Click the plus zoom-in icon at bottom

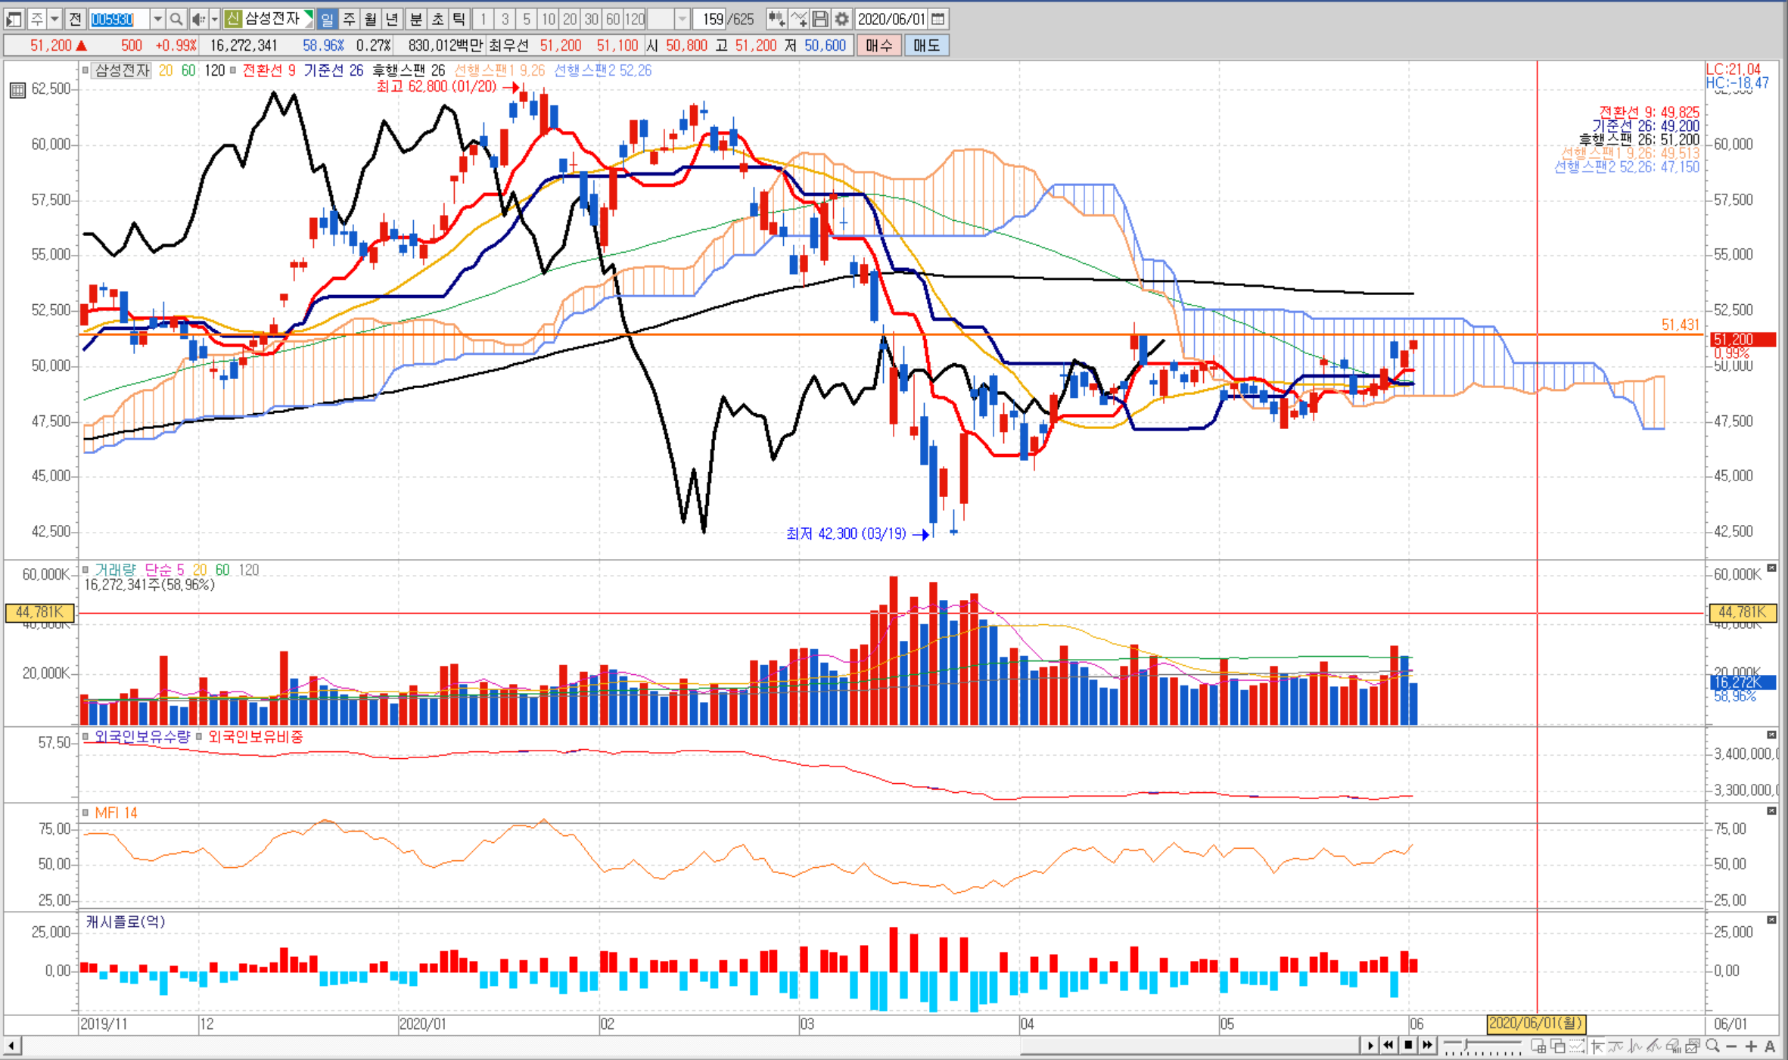[x=1751, y=1046]
